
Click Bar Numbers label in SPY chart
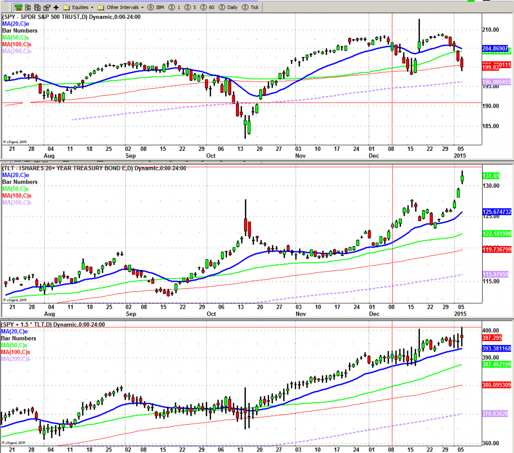click(x=20, y=31)
